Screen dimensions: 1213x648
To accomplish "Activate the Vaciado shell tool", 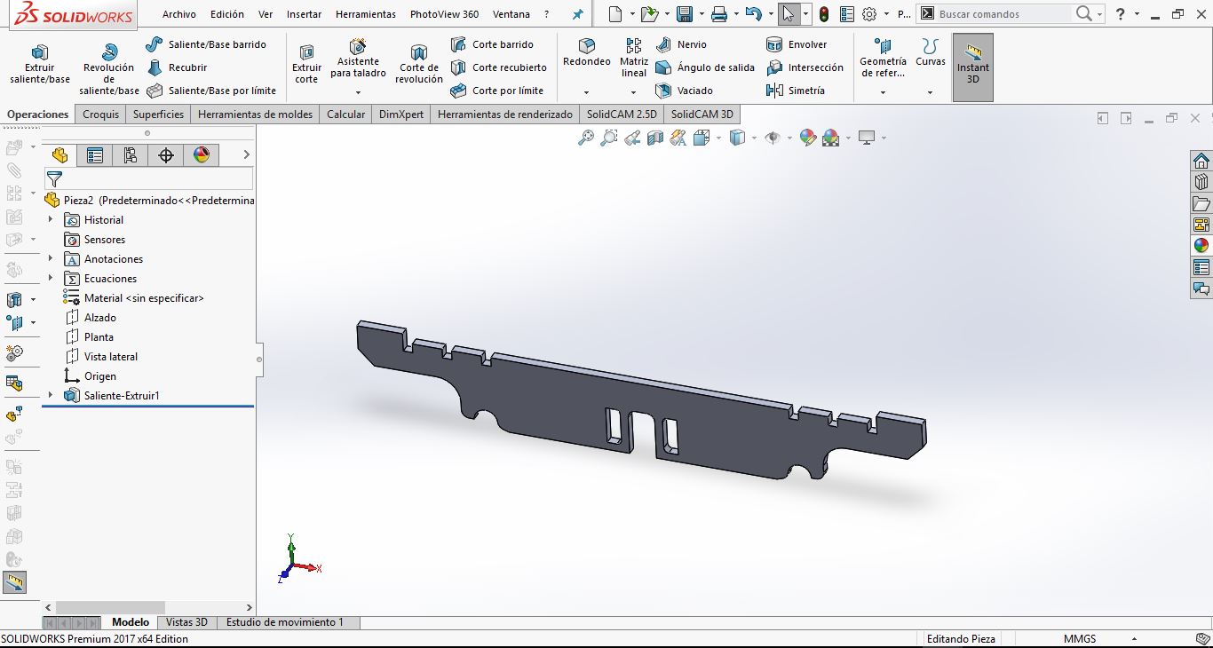I will 684,91.
